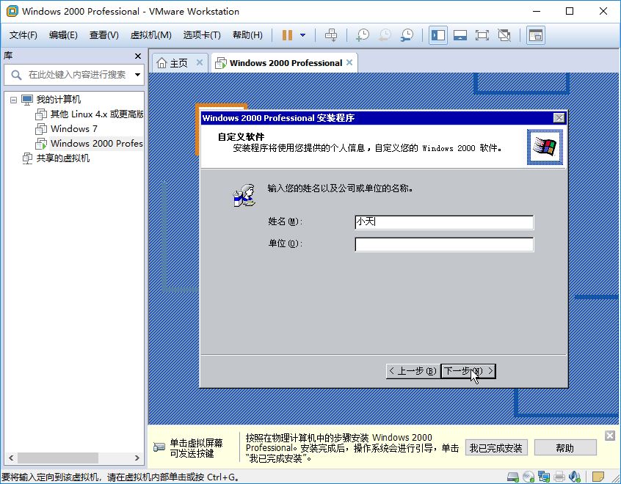Toggle the thumbnail bar view
Screen dimensions: 621x484
(x=460, y=35)
